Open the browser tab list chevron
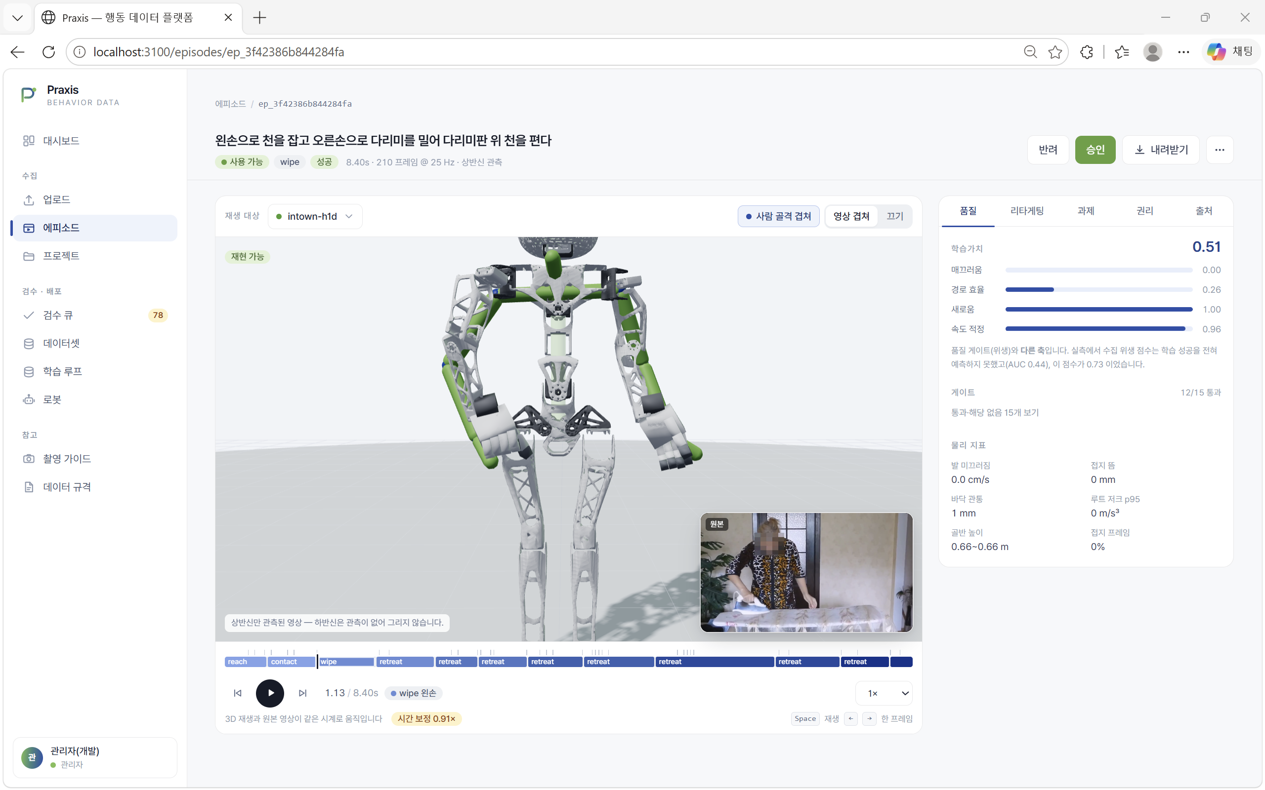 (x=17, y=18)
